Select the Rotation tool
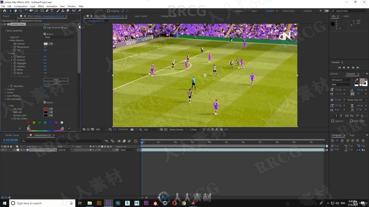 click(26, 11)
